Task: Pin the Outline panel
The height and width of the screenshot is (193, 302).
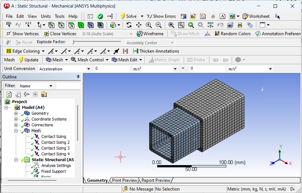Action: (78, 77)
